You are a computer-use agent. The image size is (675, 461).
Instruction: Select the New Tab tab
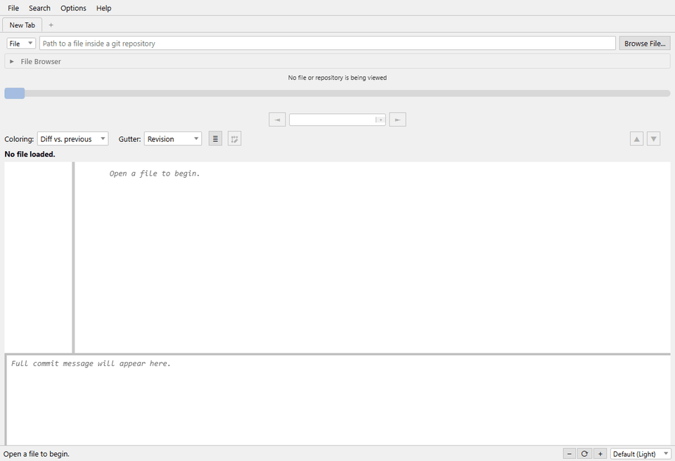click(22, 25)
